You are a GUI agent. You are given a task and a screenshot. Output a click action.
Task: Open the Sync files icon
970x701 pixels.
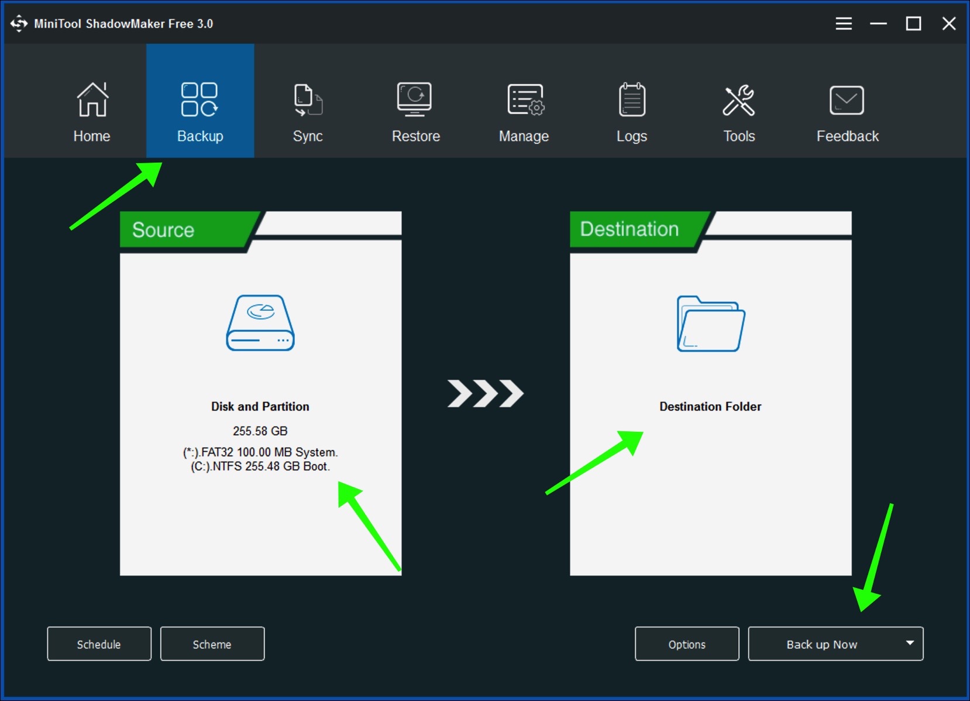point(308,100)
